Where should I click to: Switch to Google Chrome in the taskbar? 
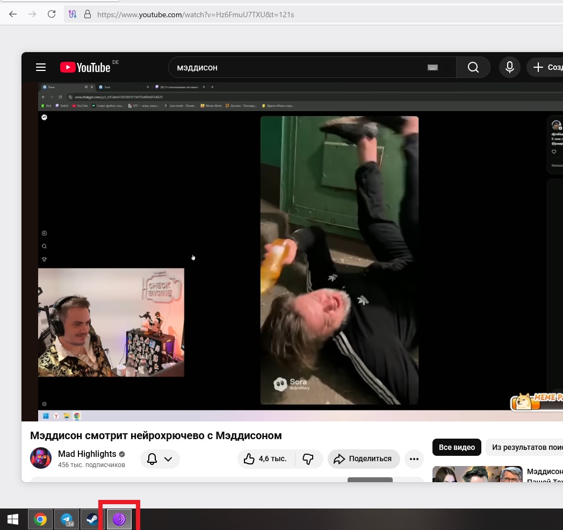pyautogui.click(x=40, y=519)
